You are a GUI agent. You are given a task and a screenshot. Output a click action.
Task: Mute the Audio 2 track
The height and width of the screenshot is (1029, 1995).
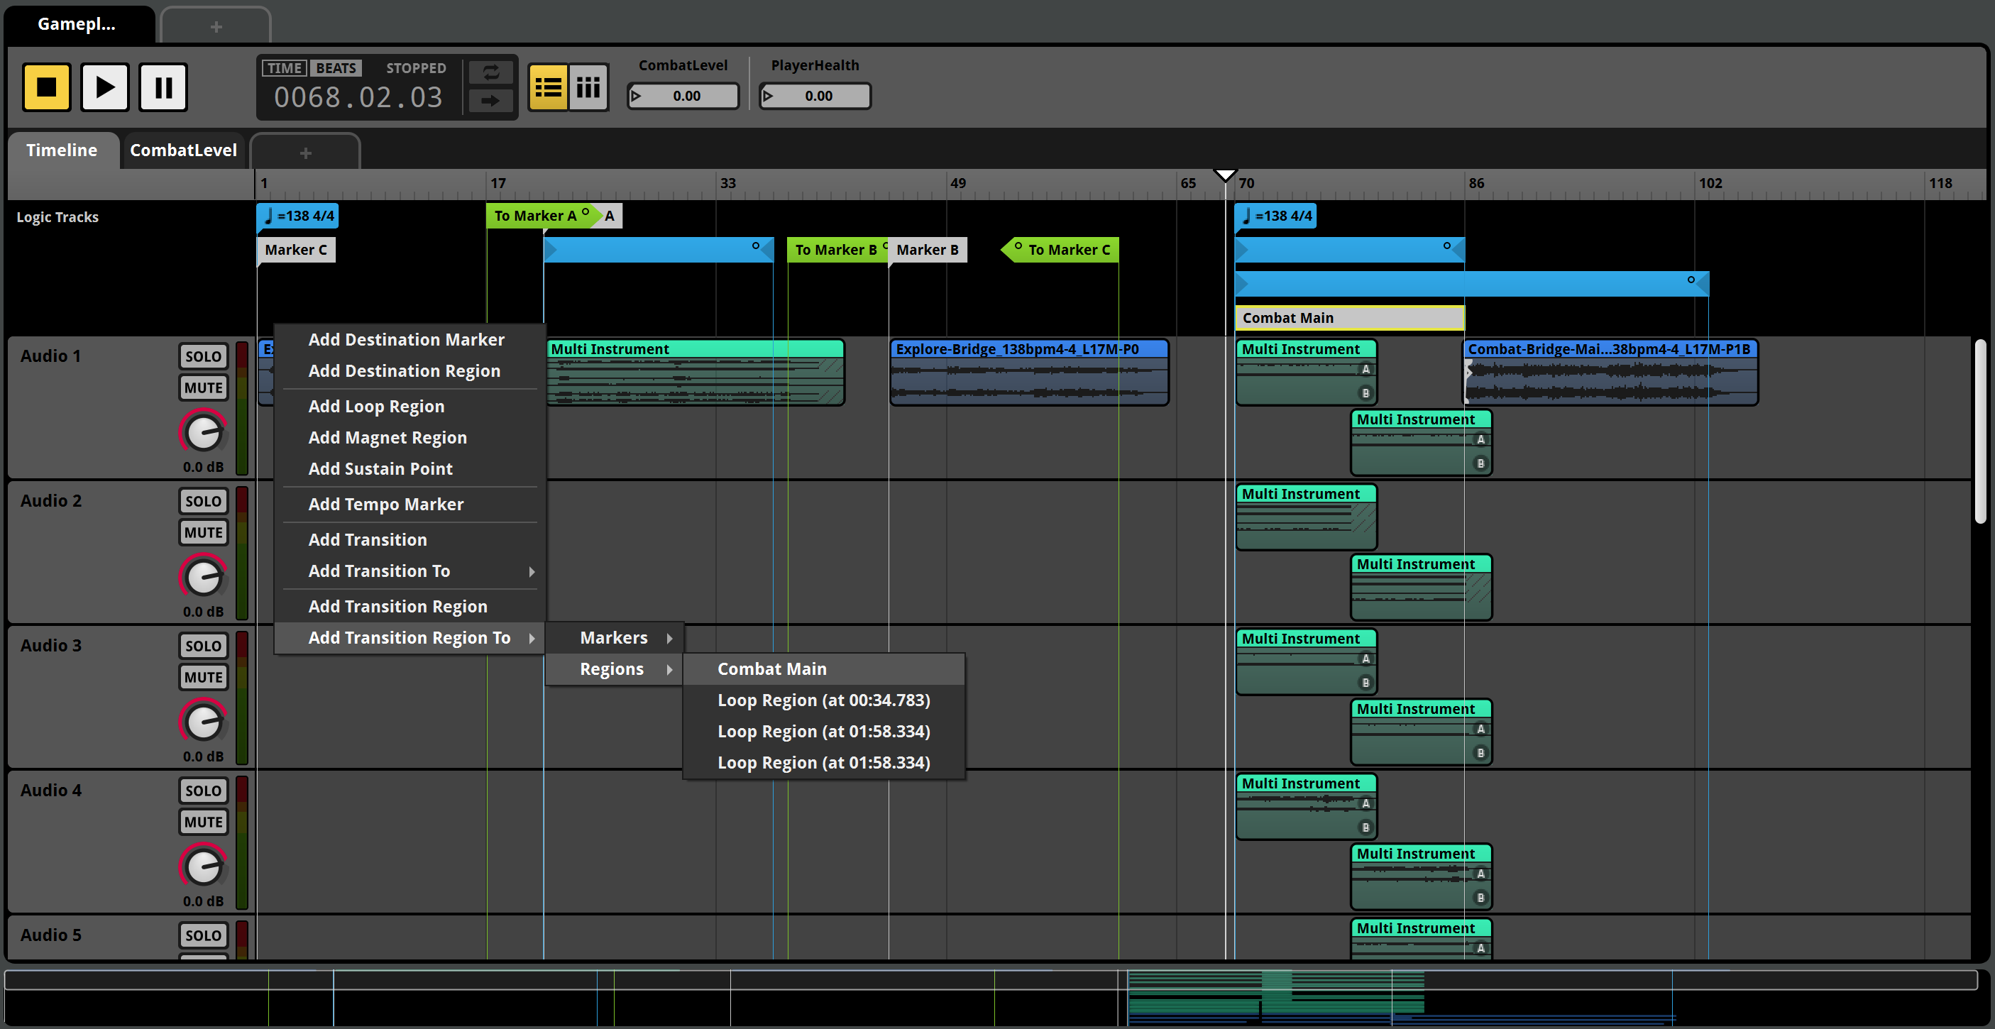click(204, 532)
